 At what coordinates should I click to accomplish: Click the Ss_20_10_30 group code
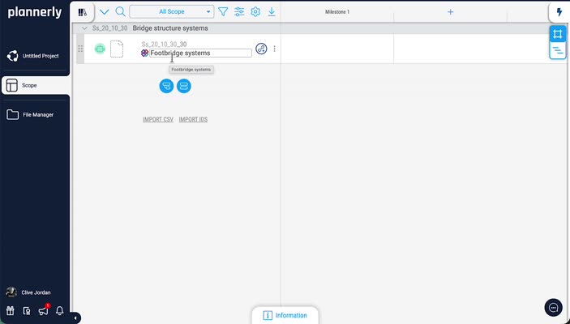coord(109,28)
